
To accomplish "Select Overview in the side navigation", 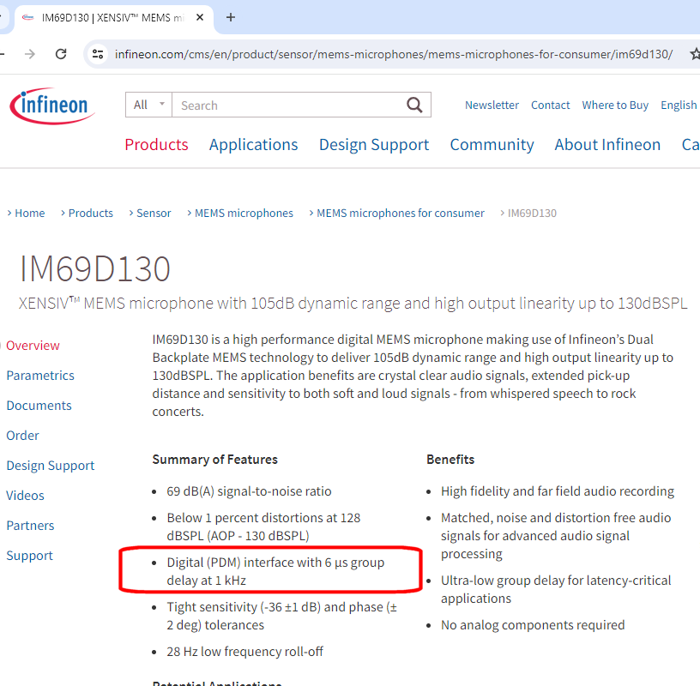I will click(x=33, y=346).
